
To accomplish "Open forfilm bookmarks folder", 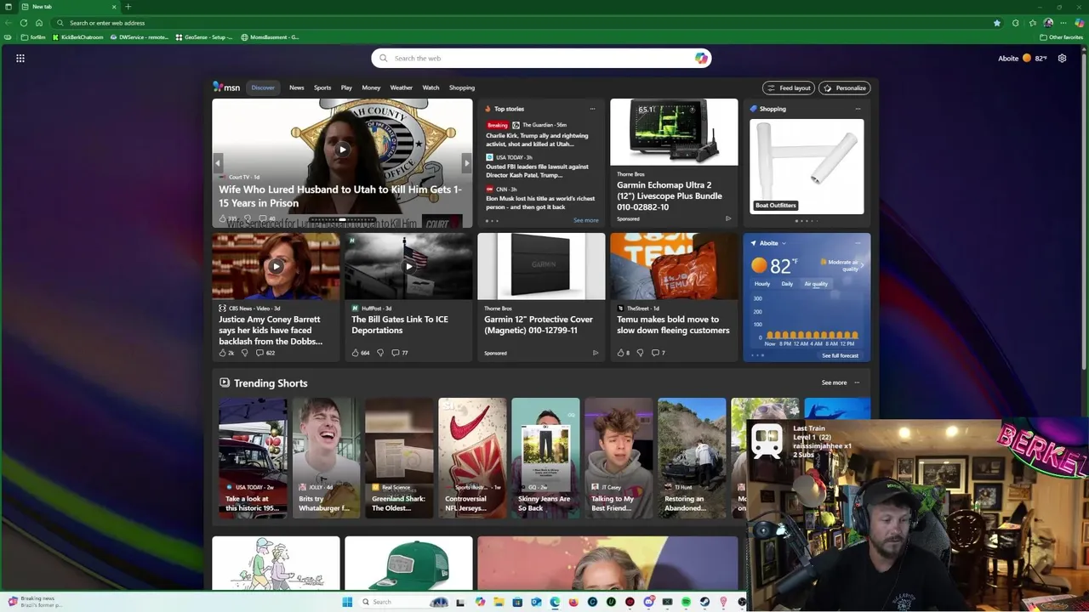I will 33,37.
